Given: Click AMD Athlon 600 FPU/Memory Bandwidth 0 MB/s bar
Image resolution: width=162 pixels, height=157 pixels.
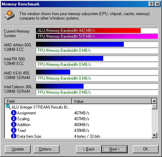Looking at the screenshot, I should (x=97, y=51).
